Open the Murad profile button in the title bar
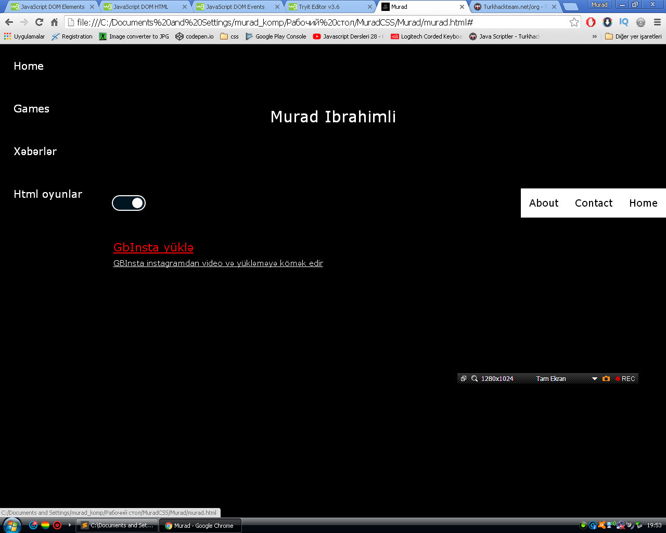This screenshot has width=666, height=533. (599, 5)
